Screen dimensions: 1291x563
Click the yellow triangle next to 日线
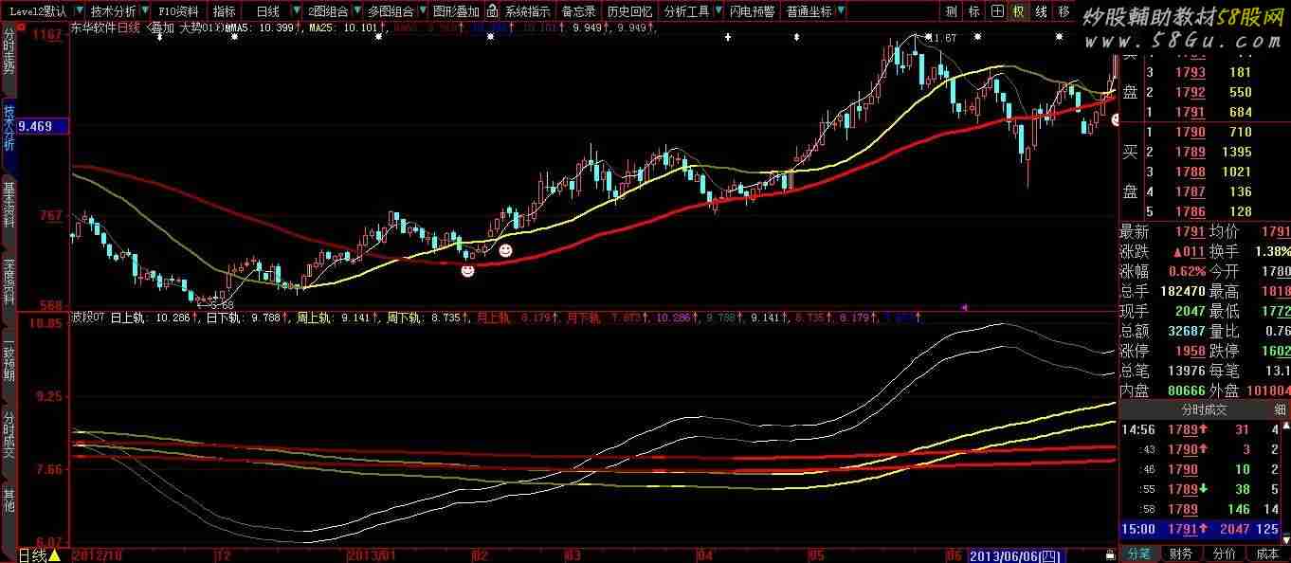pyautogui.click(x=55, y=555)
